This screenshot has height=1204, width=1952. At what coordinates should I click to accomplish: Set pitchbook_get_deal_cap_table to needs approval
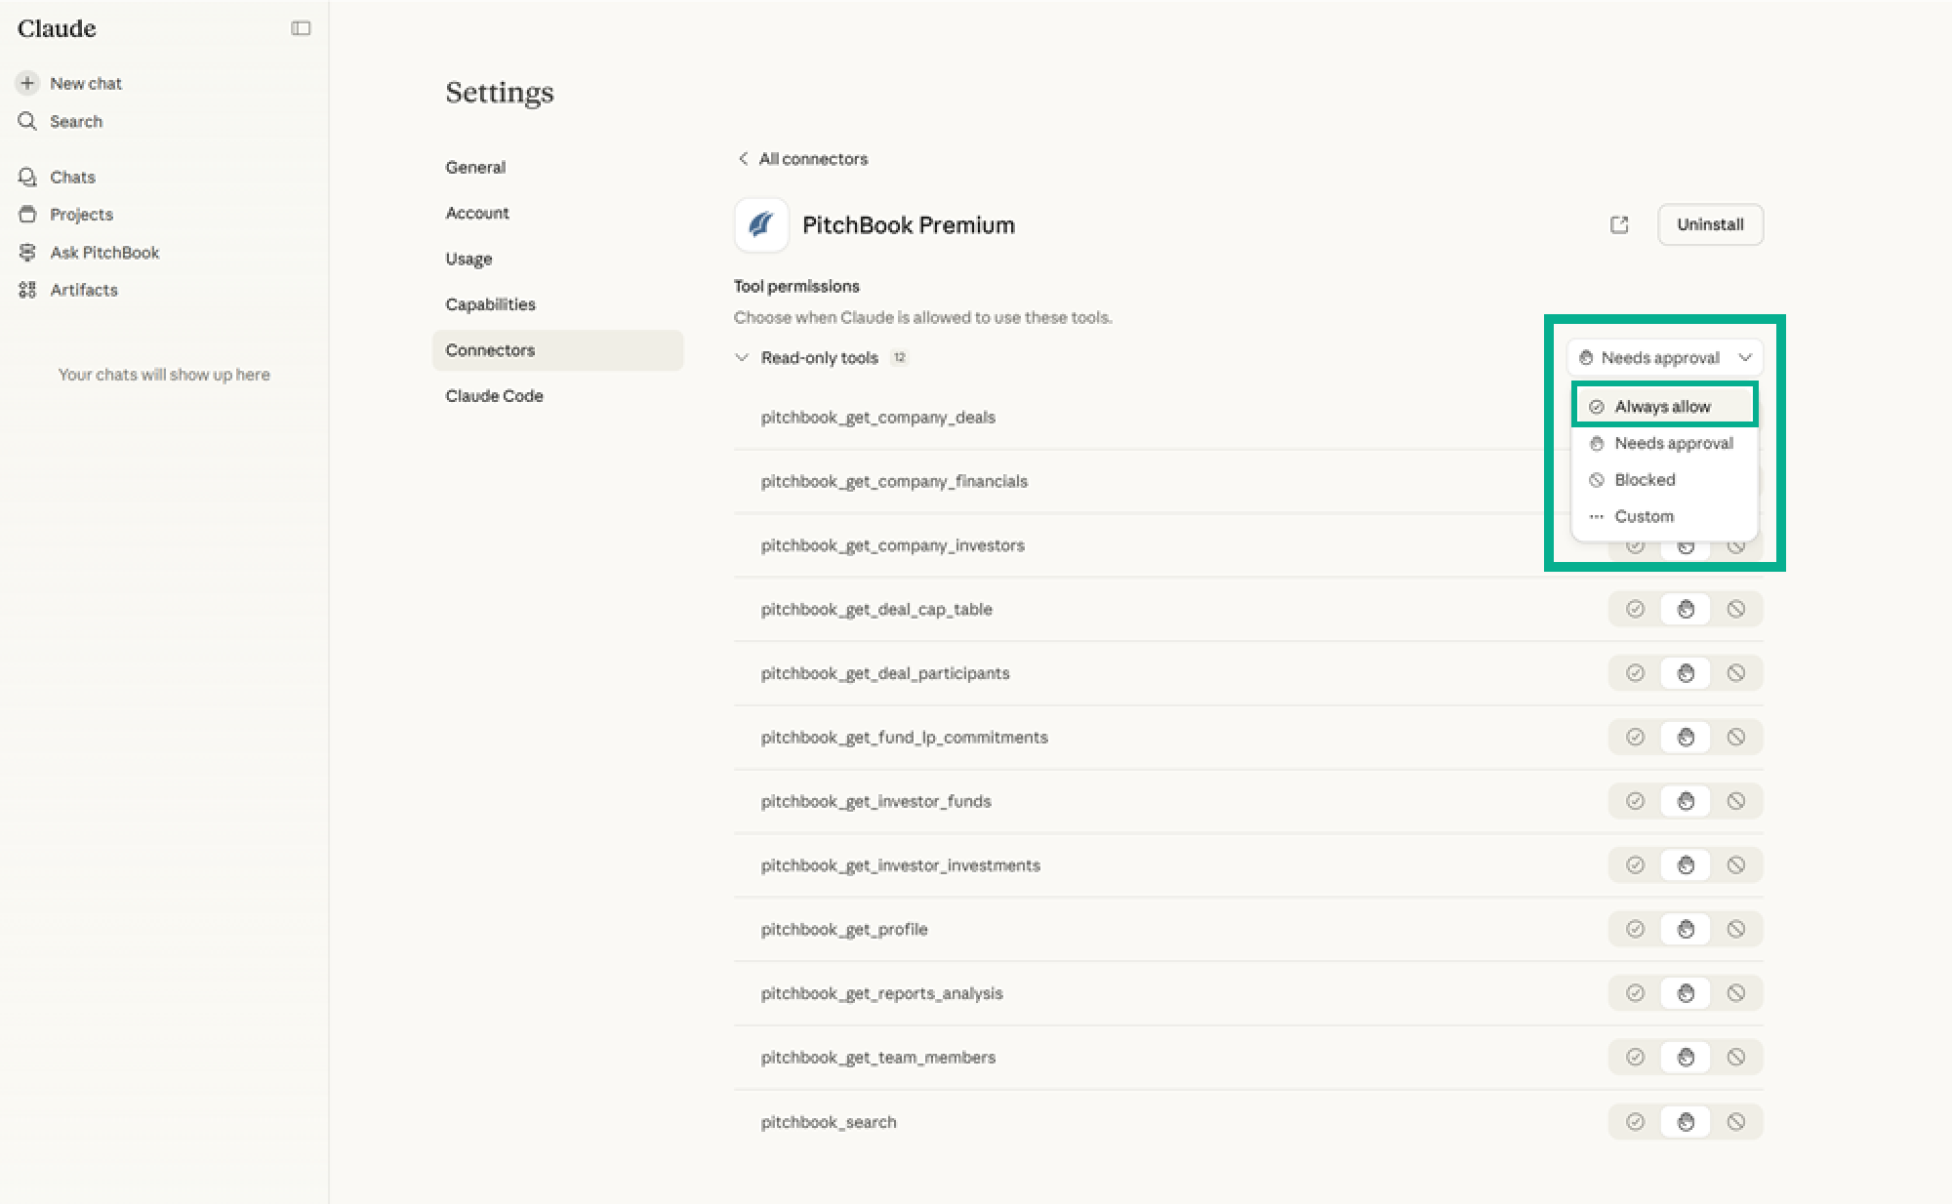tap(1686, 609)
